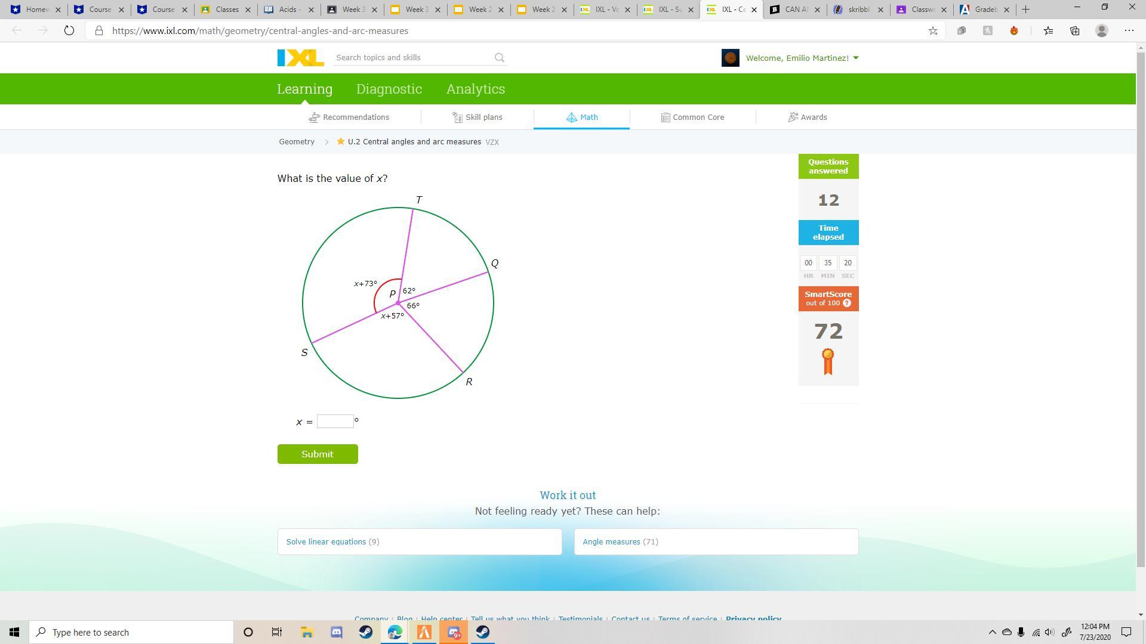Click the search magnifier icon
1146x644 pixels.
pos(500,58)
